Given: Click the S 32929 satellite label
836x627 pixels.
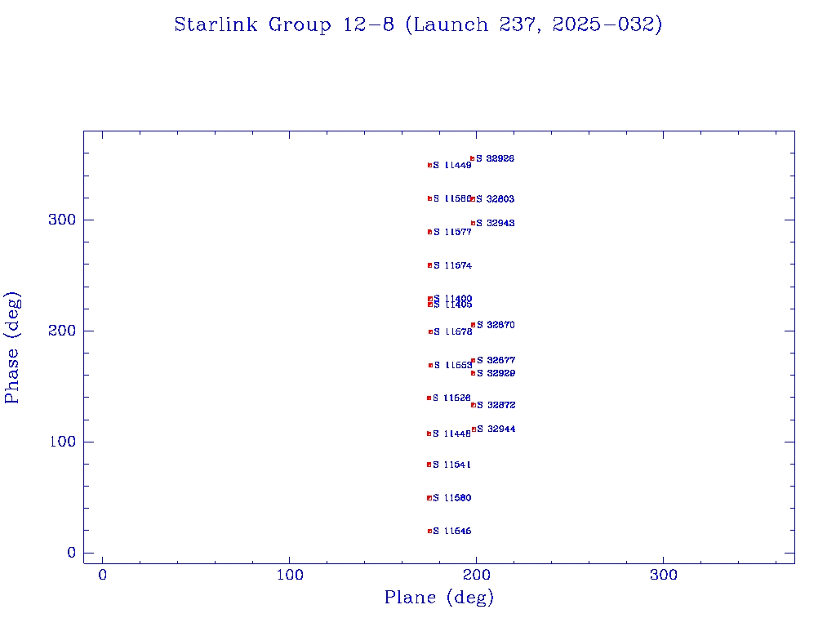Looking at the screenshot, I should 496,373.
